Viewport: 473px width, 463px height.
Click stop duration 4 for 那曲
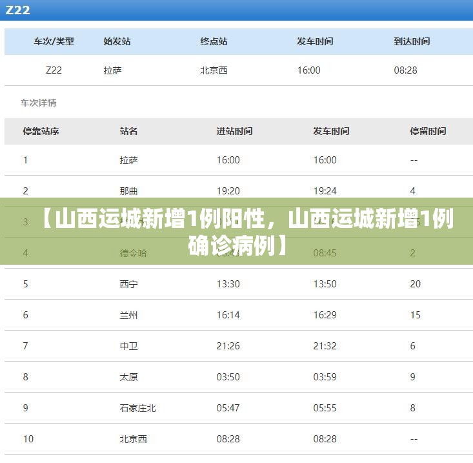pos(413,191)
